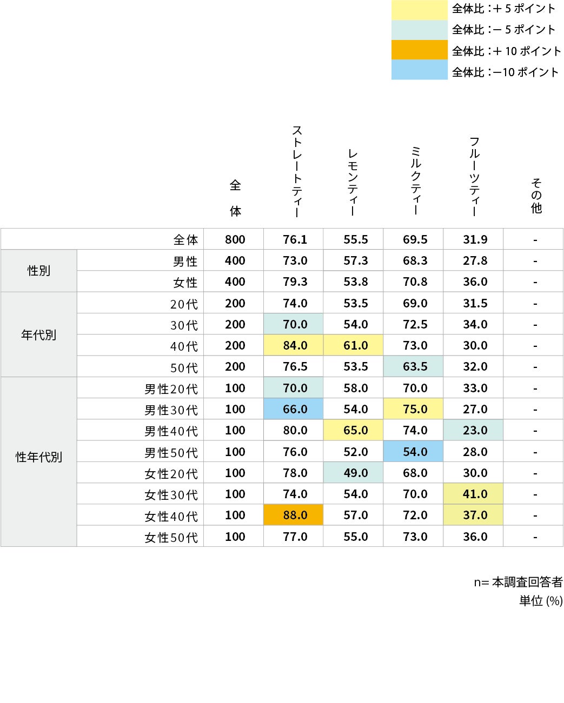This screenshot has height=703, width=564.
Task: Click the 全体 column header
Action: click(235, 198)
